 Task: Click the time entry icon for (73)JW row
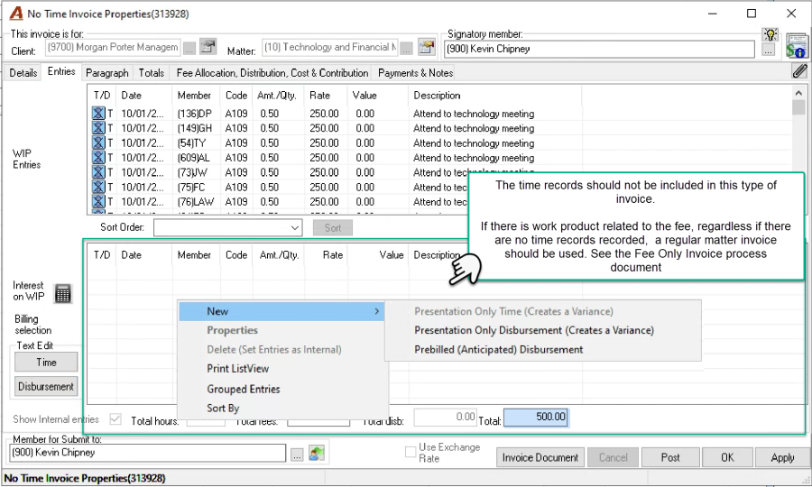point(98,172)
